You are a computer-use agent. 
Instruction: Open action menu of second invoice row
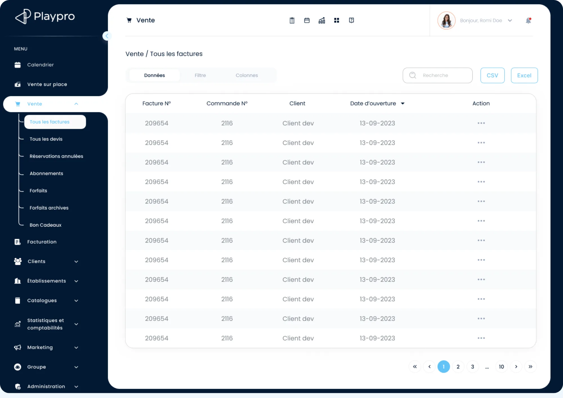[481, 143]
